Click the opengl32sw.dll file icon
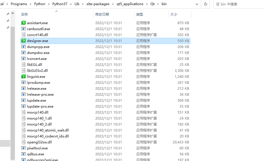This screenshot has width=264, height=161. point(24,142)
